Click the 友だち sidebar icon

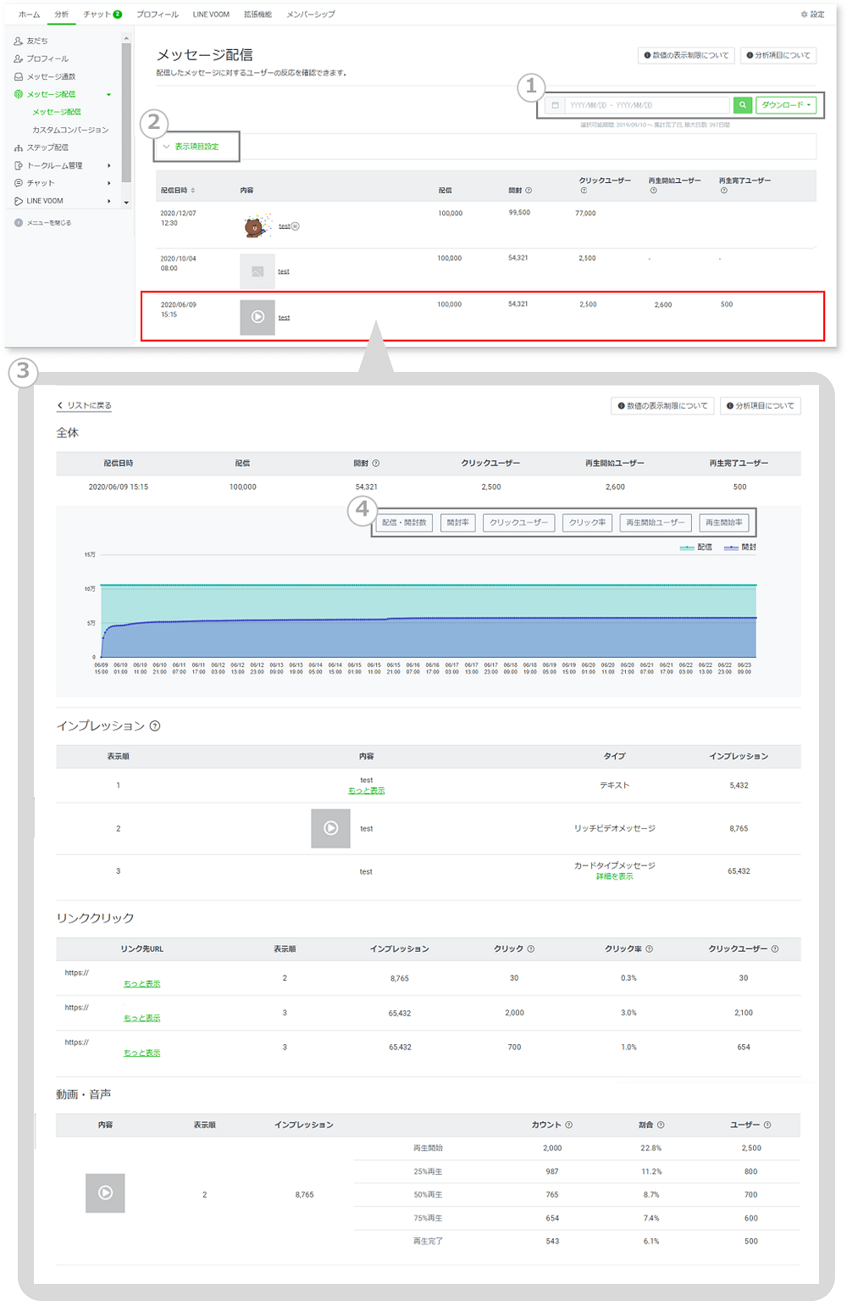tap(19, 41)
